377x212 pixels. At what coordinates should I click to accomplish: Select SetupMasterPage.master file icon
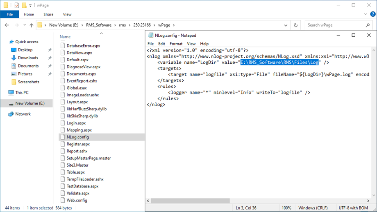point(63,158)
